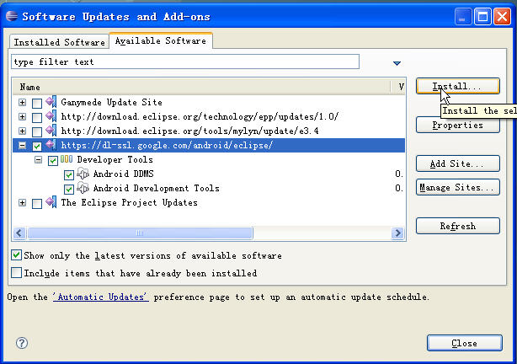Click the Close button at bottom

tap(465, 343)
